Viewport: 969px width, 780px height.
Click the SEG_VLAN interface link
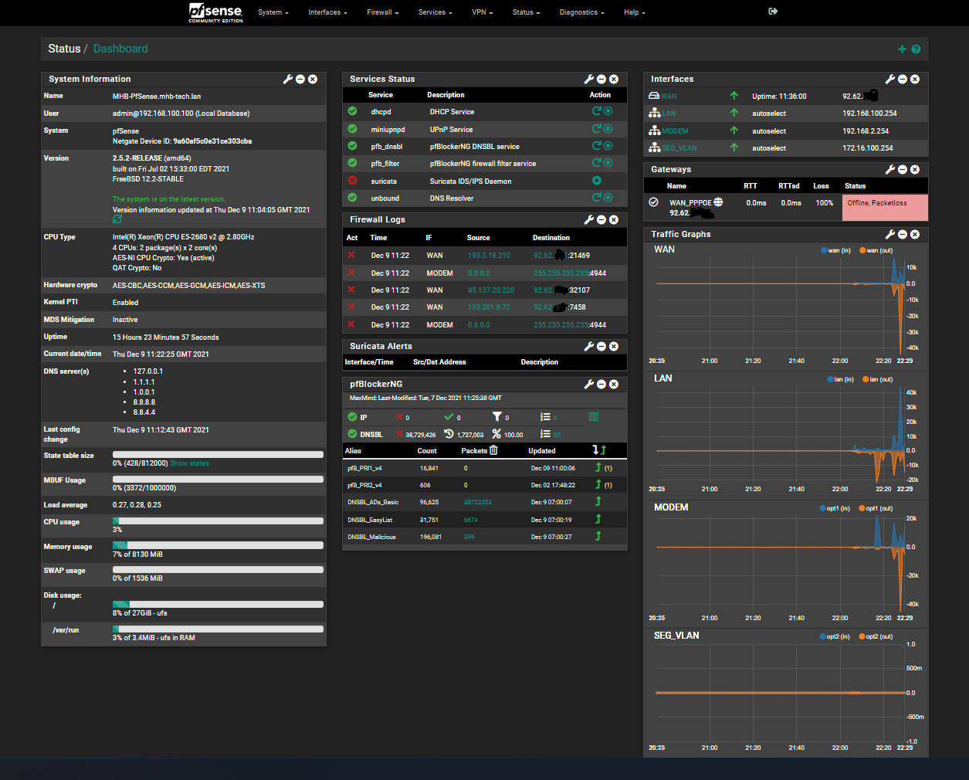coord(679,148)
